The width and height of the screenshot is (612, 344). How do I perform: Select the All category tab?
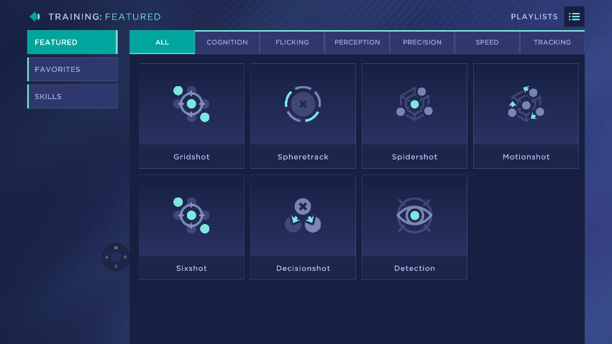(x=163, y=42)
